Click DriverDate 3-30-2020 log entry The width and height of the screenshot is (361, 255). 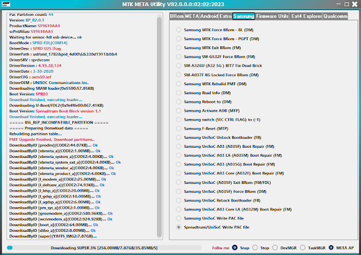pyautogui.click(x=31, y=72)
